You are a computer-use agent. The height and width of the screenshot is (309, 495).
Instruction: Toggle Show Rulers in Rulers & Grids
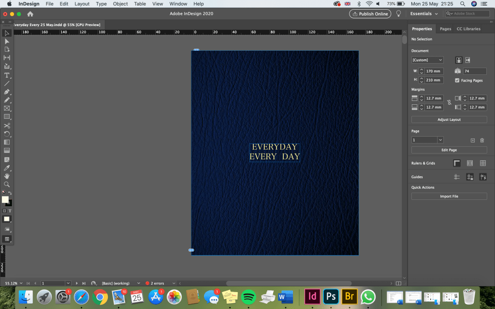pos(457,163)
